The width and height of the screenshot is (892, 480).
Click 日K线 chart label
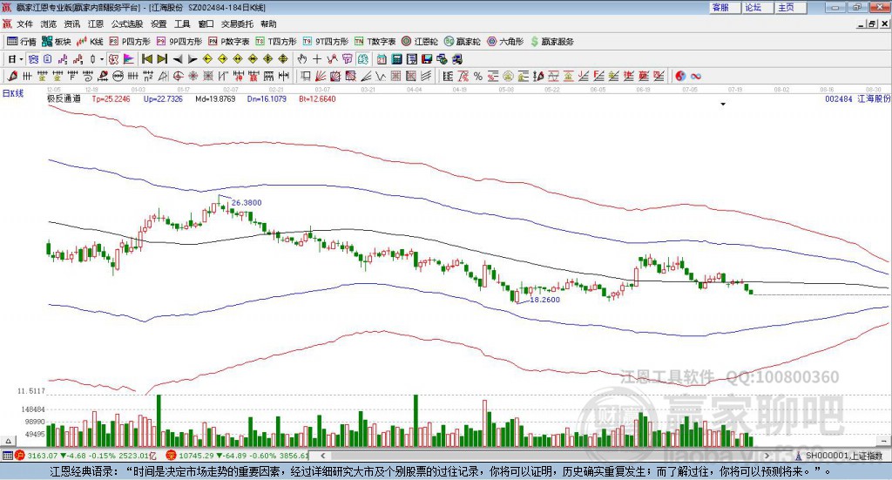[12, 93]
